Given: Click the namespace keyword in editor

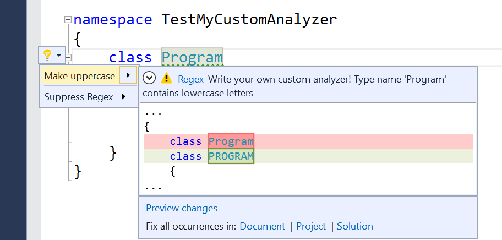Looking at the screenshot, I should (113, 20).
